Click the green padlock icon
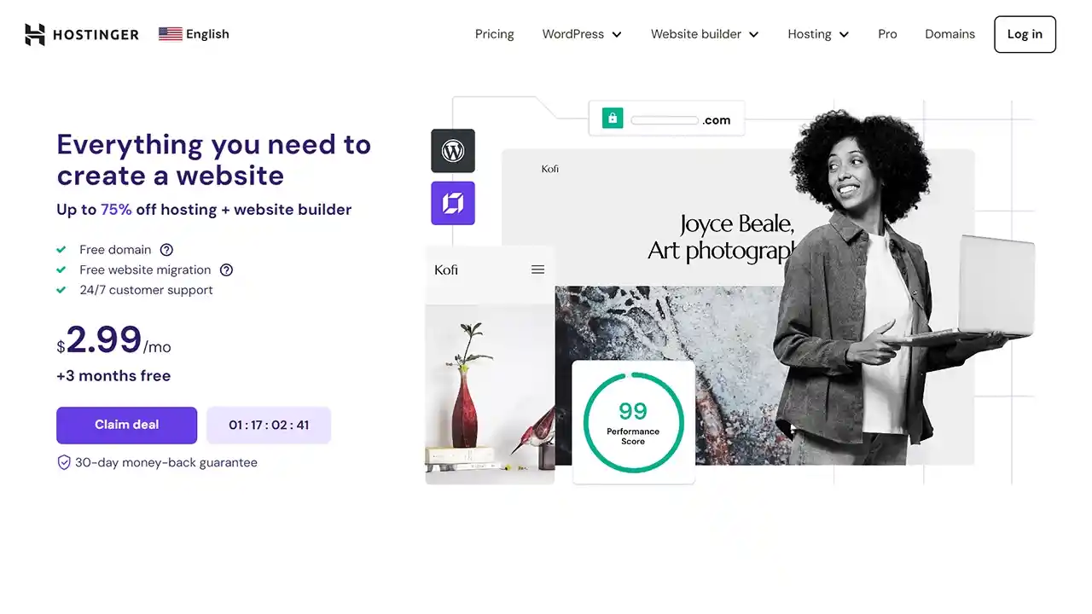This screenshot has width=1092, height=614. 612,118
